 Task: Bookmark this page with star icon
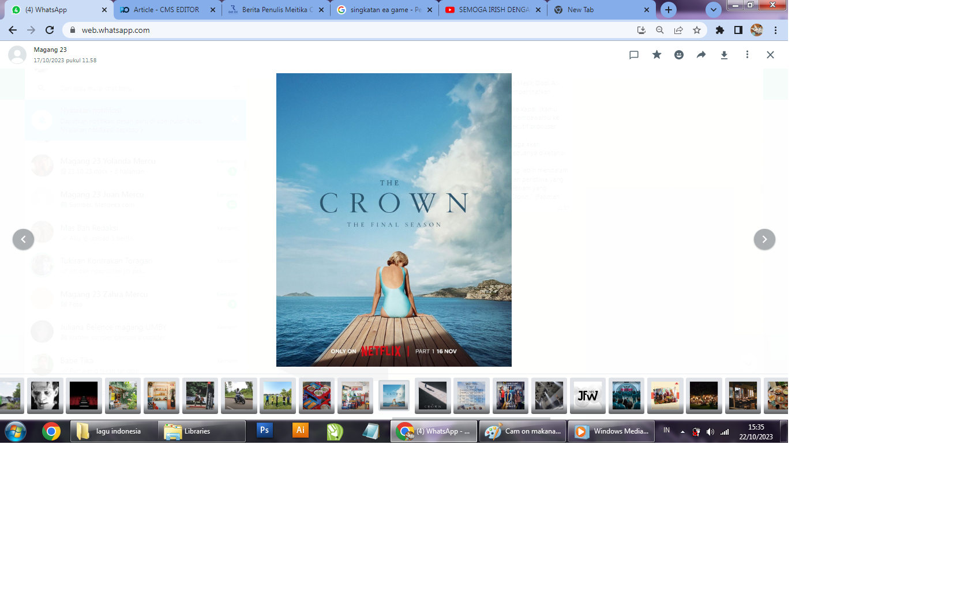tap(697, 30)
